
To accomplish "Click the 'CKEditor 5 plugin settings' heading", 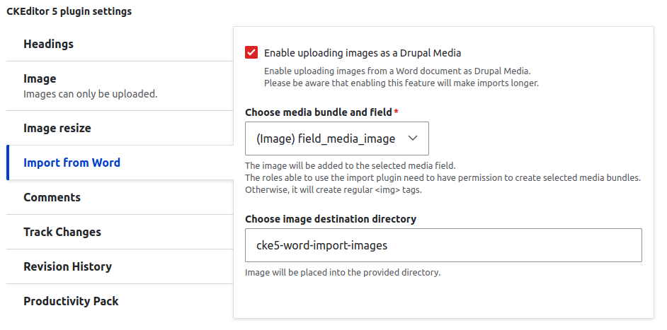I will pyautogui.click(x=69, y=11).
